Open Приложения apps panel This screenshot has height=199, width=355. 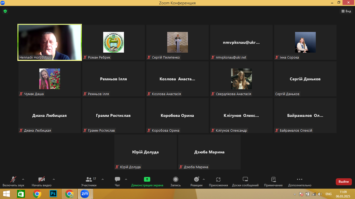coord(218,181)
